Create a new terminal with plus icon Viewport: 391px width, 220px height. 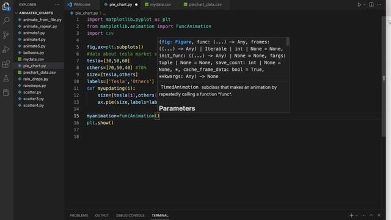pyautogui.click(x=352, y=215)
